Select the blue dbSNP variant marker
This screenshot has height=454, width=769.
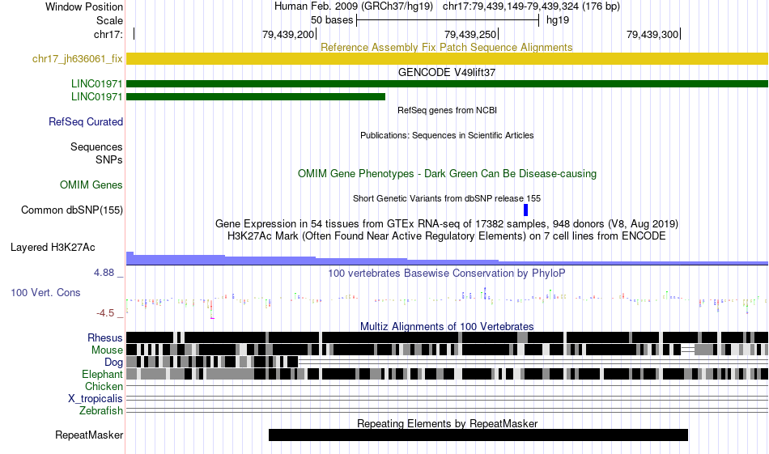[525, 210]
